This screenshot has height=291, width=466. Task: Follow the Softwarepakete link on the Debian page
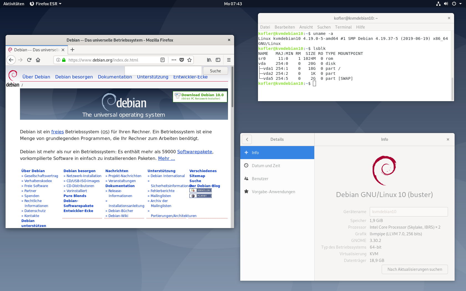[194, 152]
